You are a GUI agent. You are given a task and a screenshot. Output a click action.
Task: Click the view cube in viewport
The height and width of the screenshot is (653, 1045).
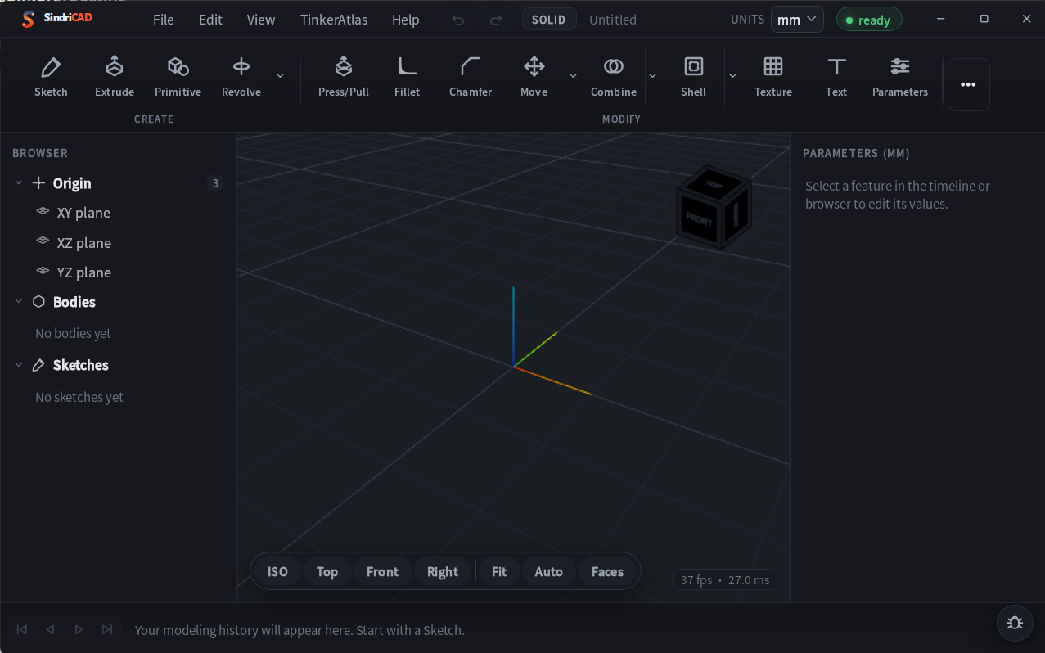(714, 208)
